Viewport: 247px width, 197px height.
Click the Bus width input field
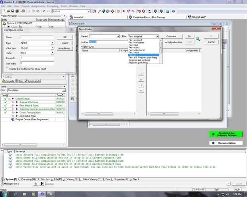(x=37, y=58)
